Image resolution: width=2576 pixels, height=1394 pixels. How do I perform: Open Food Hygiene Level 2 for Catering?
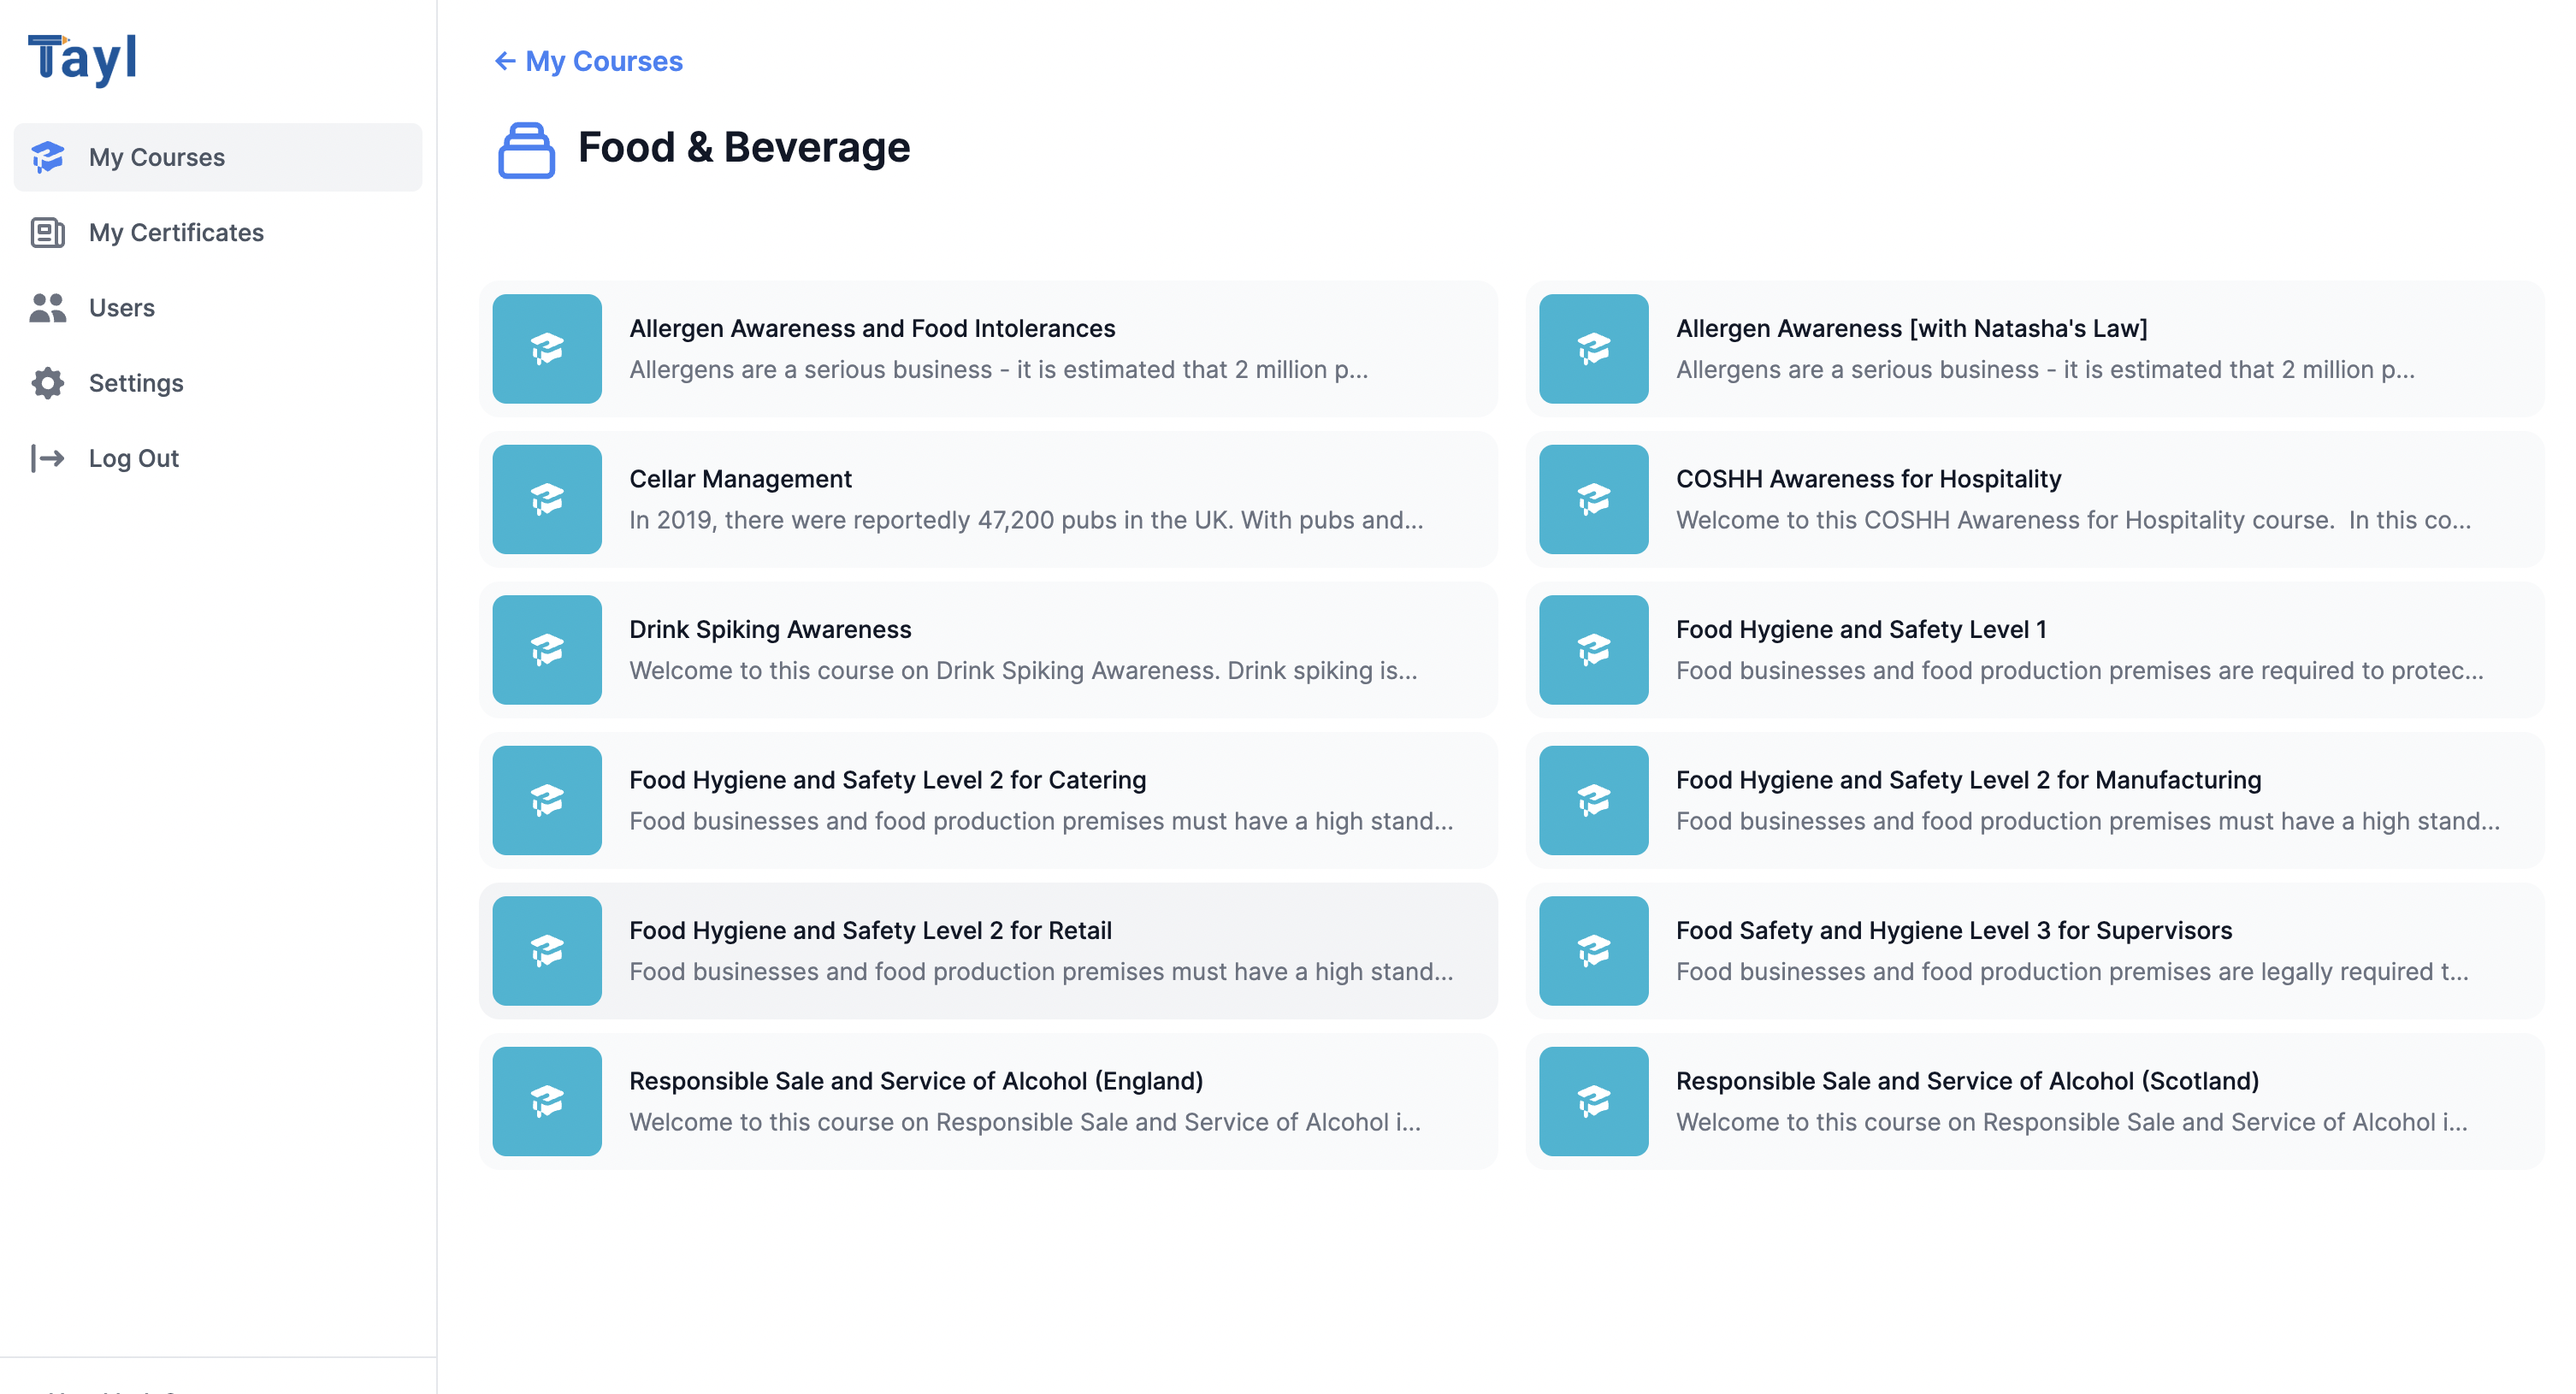(887, 780)
